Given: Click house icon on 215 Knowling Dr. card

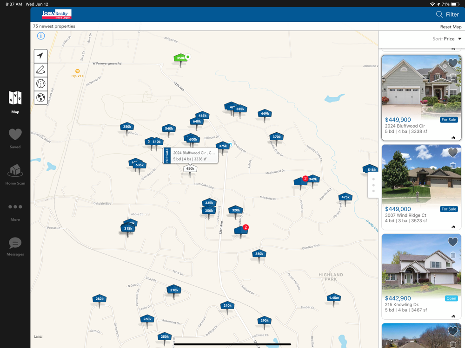Looking at the screenshot, I should 453,316.
